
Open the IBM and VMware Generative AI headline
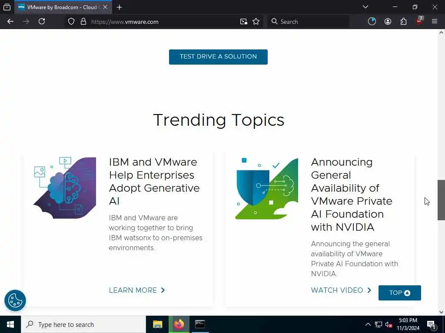[x=154, y=182]
